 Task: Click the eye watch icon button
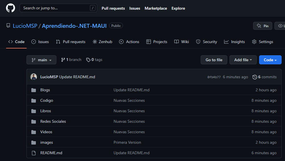pyautogui.click(x=280, y=26)
